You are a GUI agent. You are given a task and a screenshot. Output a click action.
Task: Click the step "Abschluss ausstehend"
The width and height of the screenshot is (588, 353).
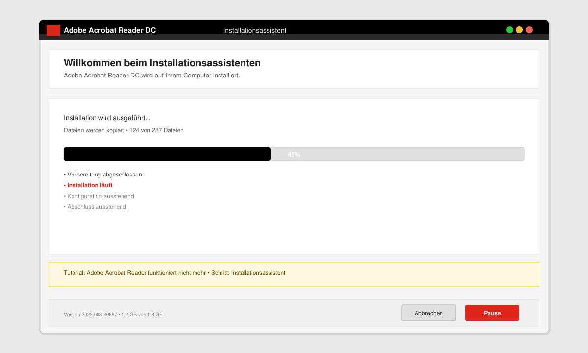[x=95, y=207]
